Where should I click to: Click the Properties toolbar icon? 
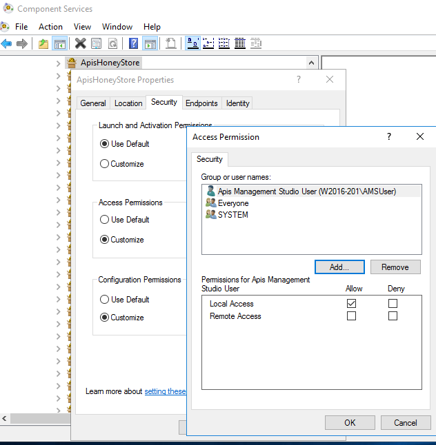[96, 44]
